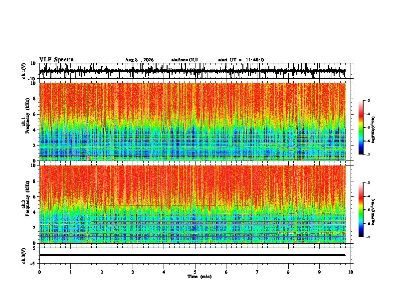Click the "5" minute tick label
The image size is (395, 305).
[x=195, y=272]
